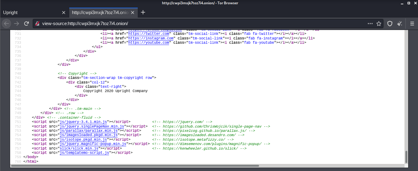The width and height of the screenshot is (418, 171).
Task: Click the 'fab fa-instagram' class value
Action: pos(263,38)
